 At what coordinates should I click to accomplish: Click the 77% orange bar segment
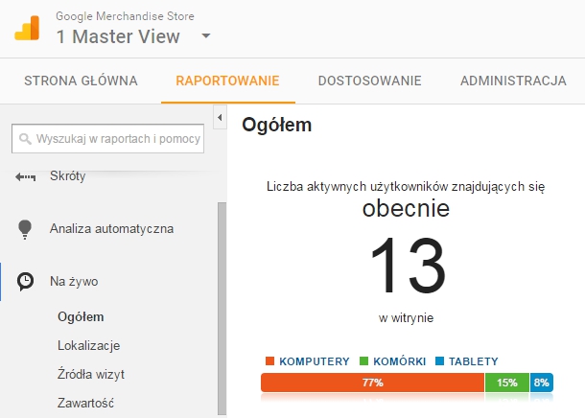point(372,383)
